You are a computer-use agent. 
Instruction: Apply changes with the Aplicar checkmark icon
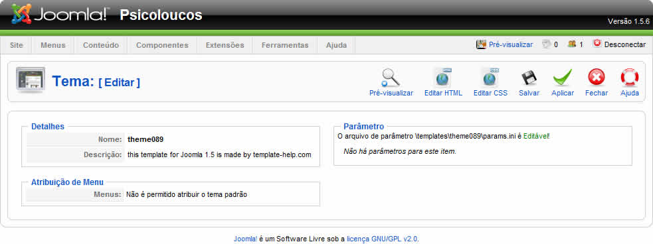[x=562, y=78]
